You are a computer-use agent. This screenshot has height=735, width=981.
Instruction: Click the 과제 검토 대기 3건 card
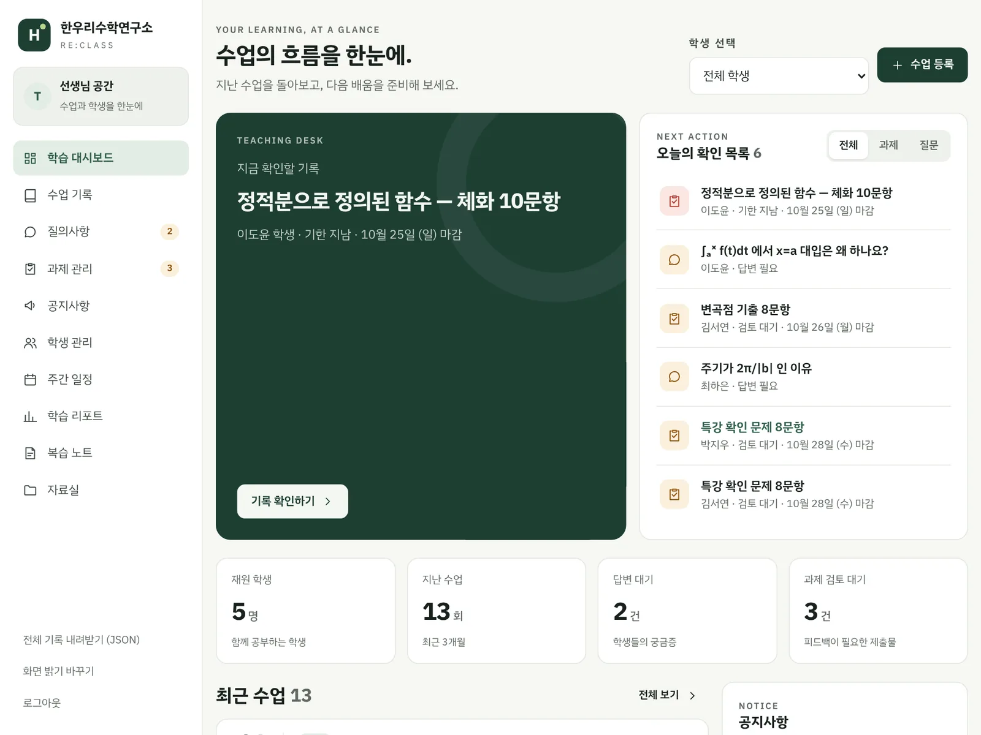(878, 611)
